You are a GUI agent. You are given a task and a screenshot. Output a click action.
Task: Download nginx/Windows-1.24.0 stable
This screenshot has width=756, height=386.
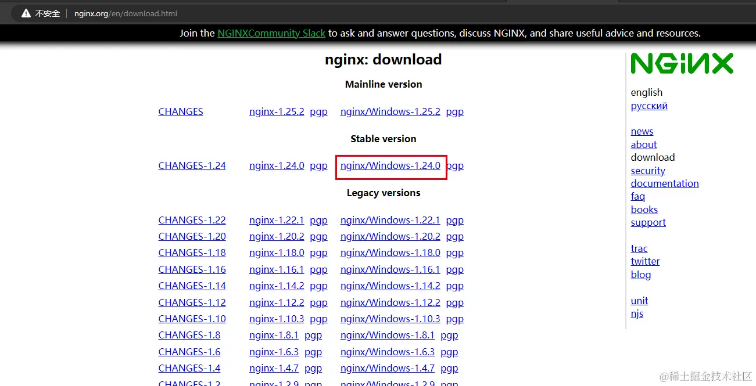coord(390,165)
